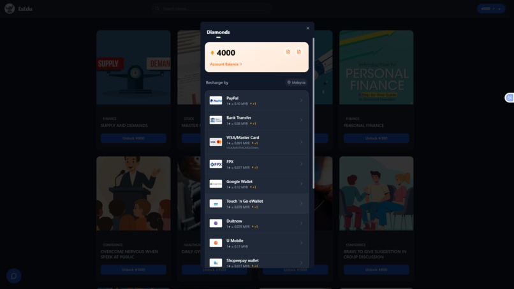Select the PayPal payment name
The image size is (514, 289).
(232, 98)
